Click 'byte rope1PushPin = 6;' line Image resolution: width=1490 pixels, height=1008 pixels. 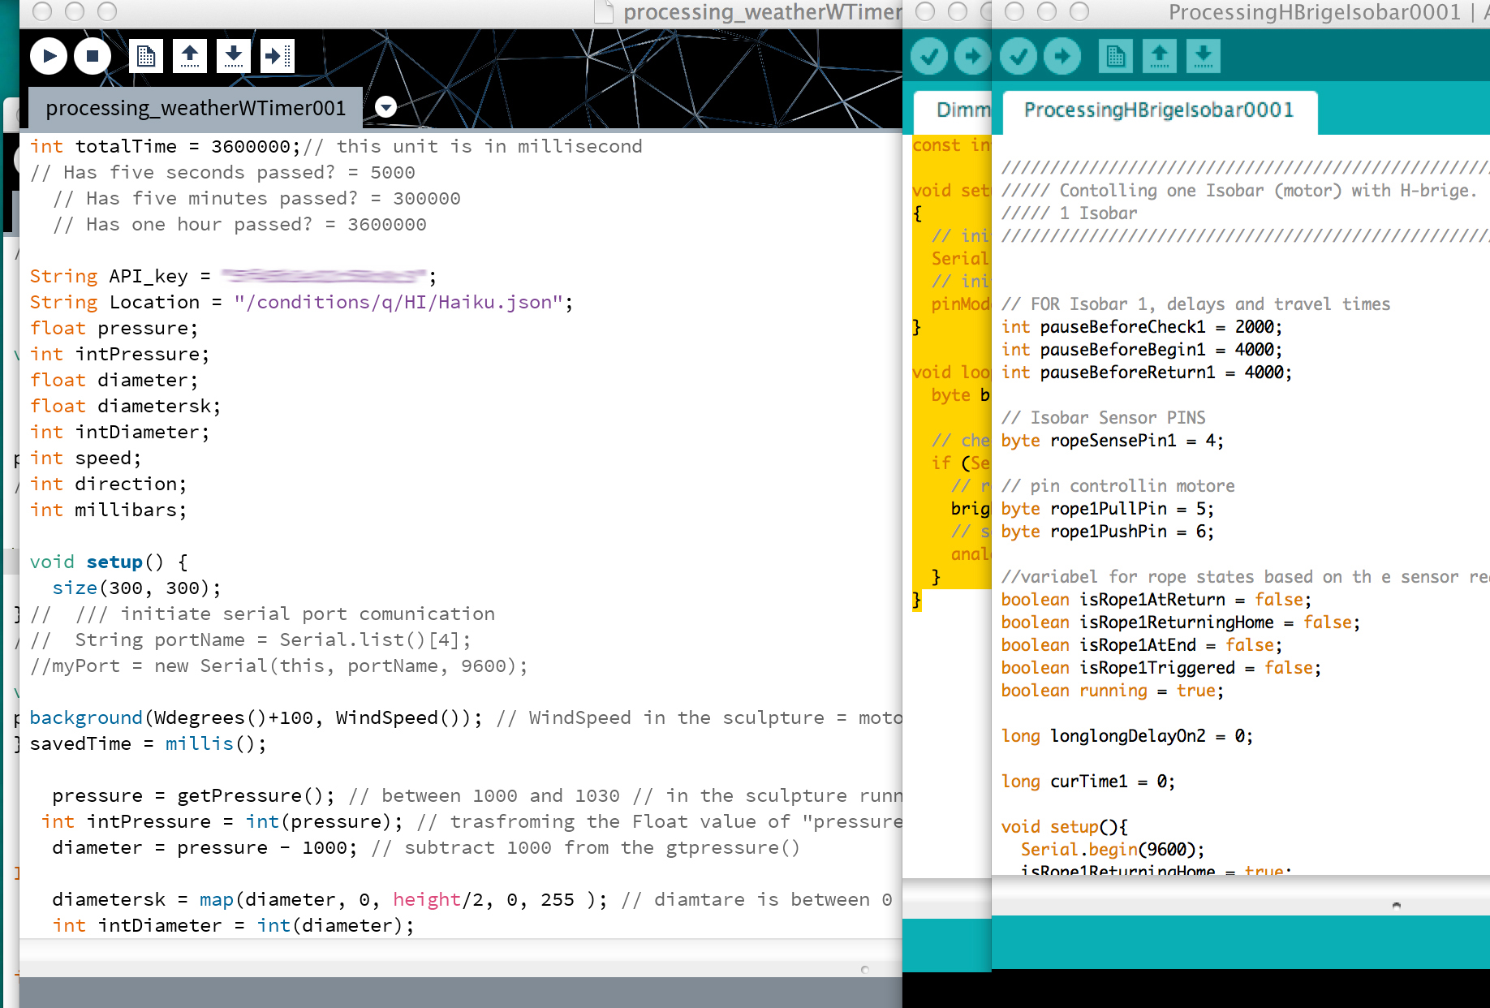[x=1107, y=532]
